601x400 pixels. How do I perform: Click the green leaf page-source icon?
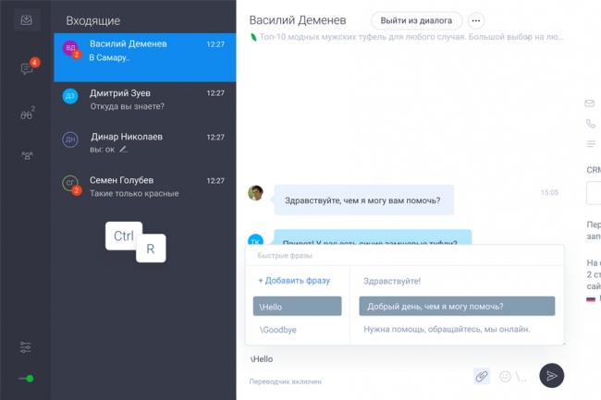tap(253, 37)
